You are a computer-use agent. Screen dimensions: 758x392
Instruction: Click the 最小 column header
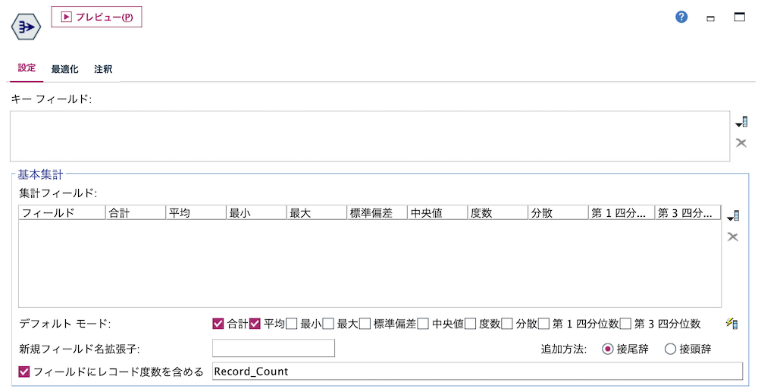click(256, 212)
